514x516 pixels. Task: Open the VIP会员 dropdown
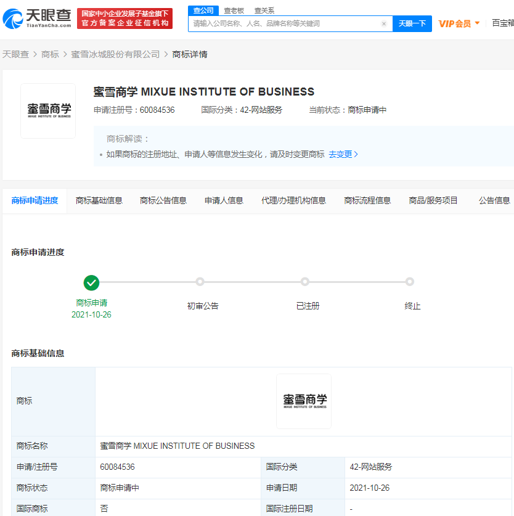(459, 23)
